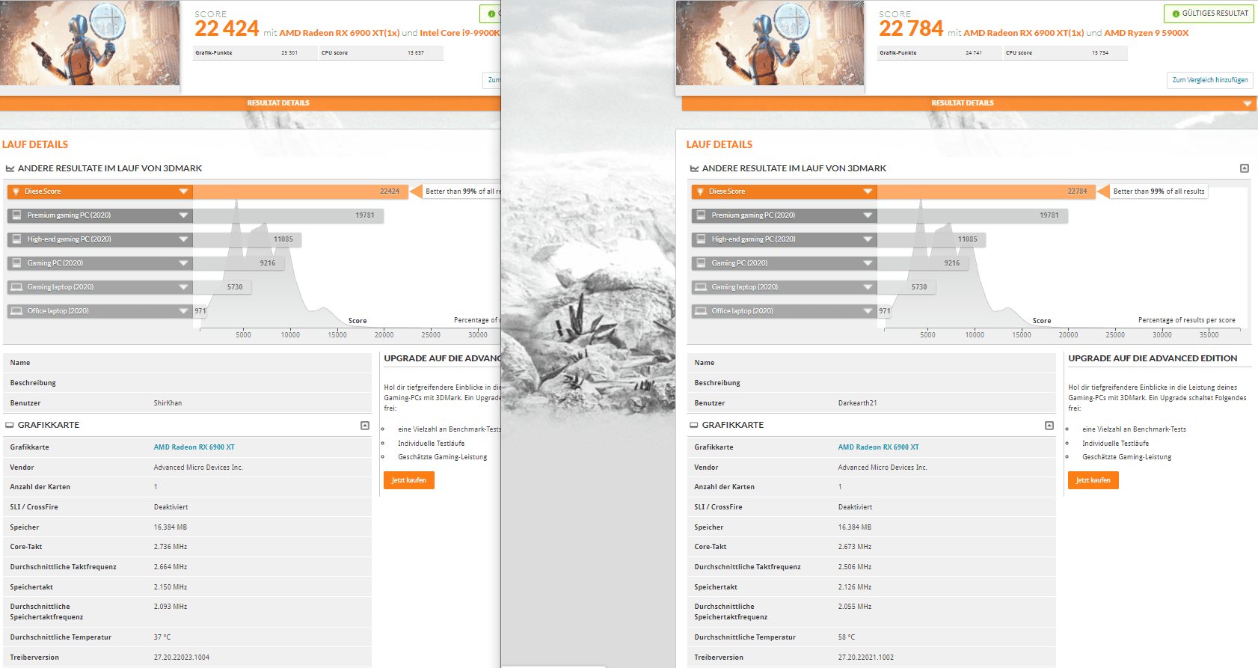Image resolution: width=1258 pixels, height=668 pixels.
Task: Open Gaming PC (2020) dropdown arrow in Darkearth21's result
Action: point(868,263)
